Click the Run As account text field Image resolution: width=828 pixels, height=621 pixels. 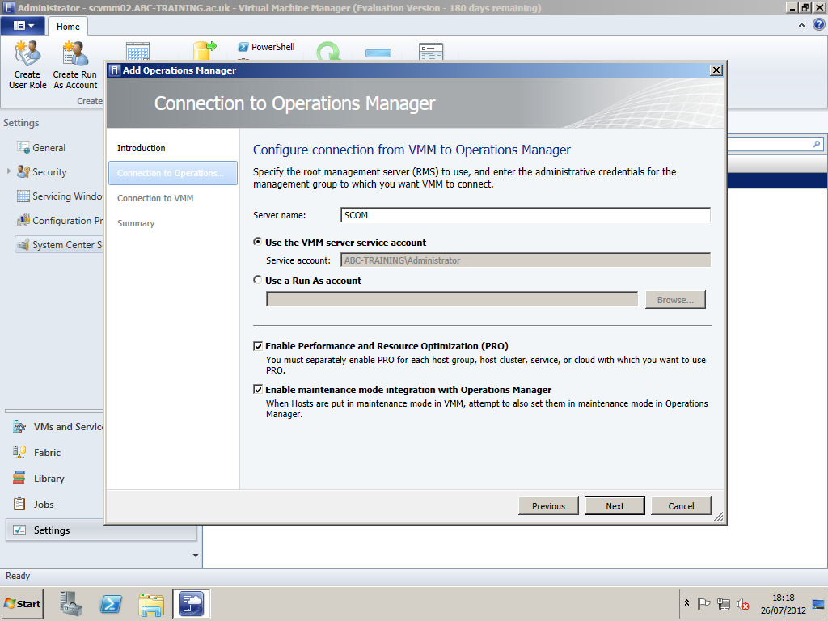tap(452, 299)
